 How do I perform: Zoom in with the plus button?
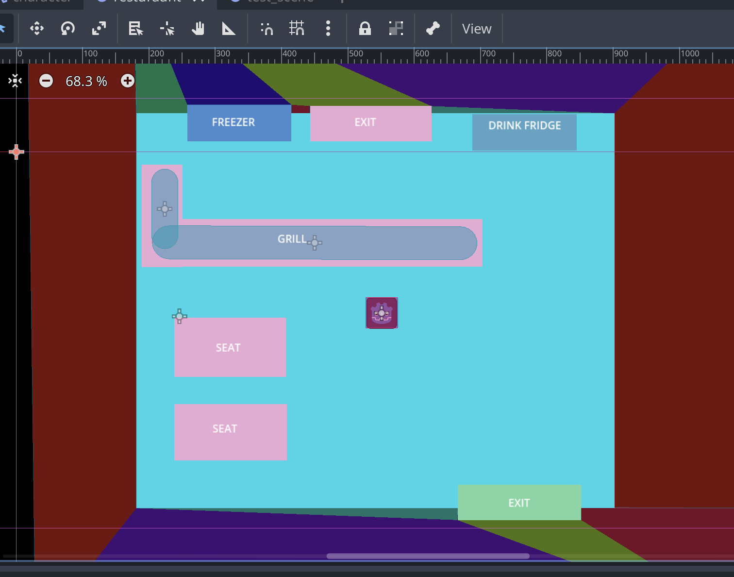point(128,81)
